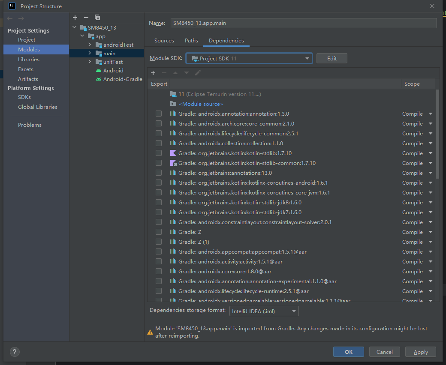Click the move dependency up arrow

[x=175, y=73]
